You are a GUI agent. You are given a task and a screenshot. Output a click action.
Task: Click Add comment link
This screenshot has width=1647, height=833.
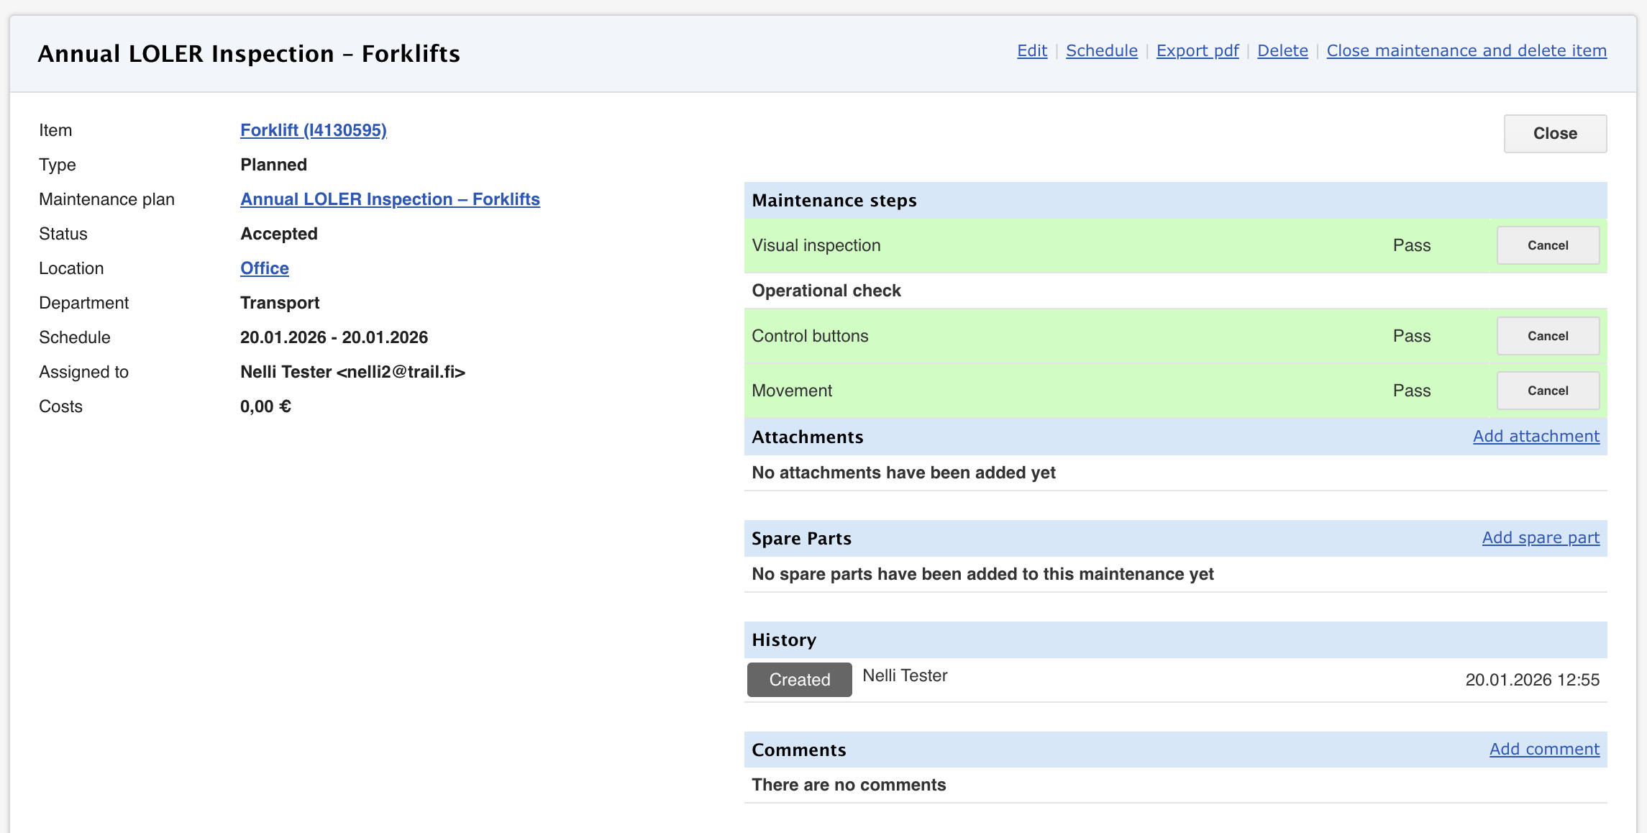[1543, 750]
